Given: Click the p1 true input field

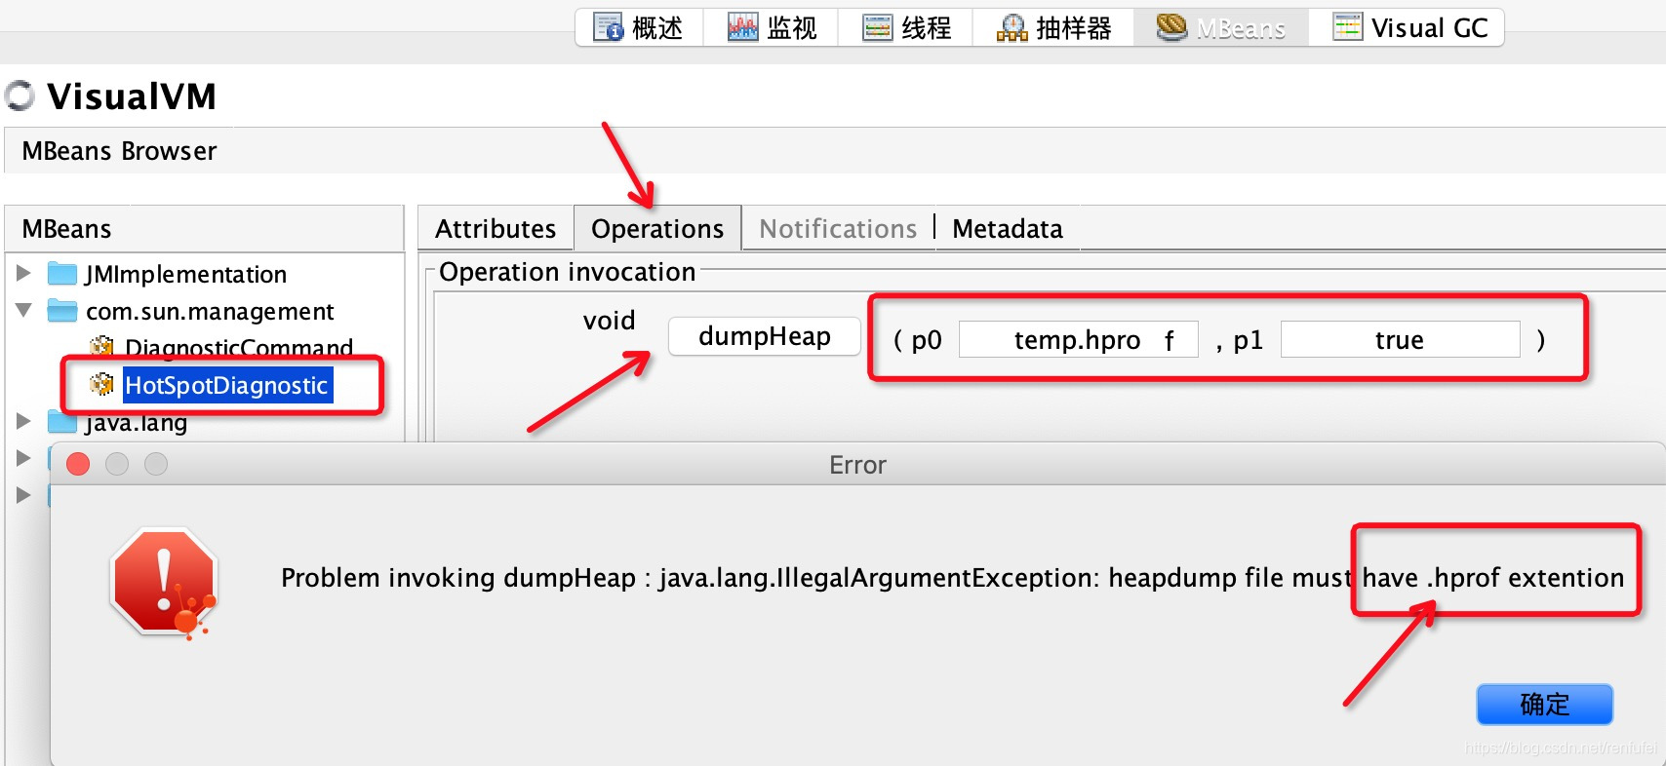Looking at the screenshot, I should [1400, 339].
